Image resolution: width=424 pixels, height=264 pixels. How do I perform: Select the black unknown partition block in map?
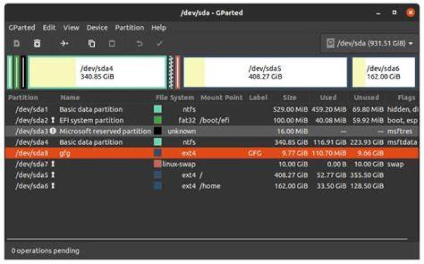pos(24,72)
